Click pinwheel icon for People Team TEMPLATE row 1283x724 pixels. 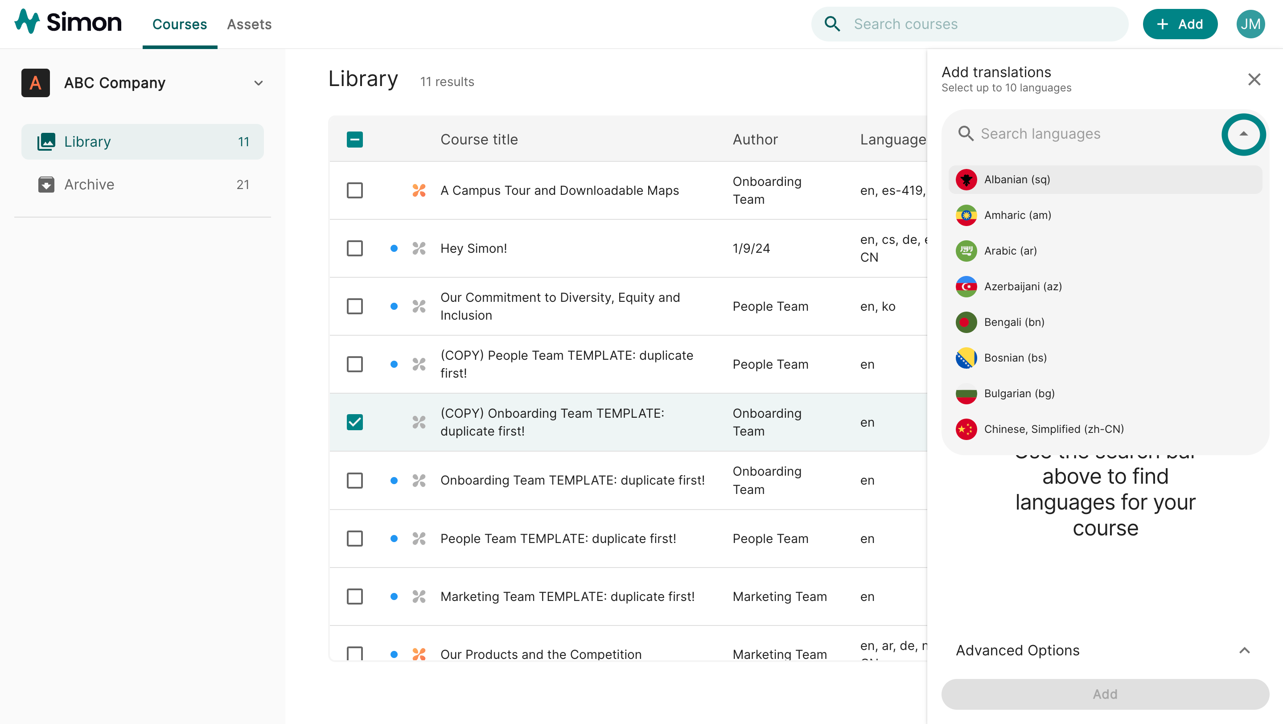coord(419,538)
